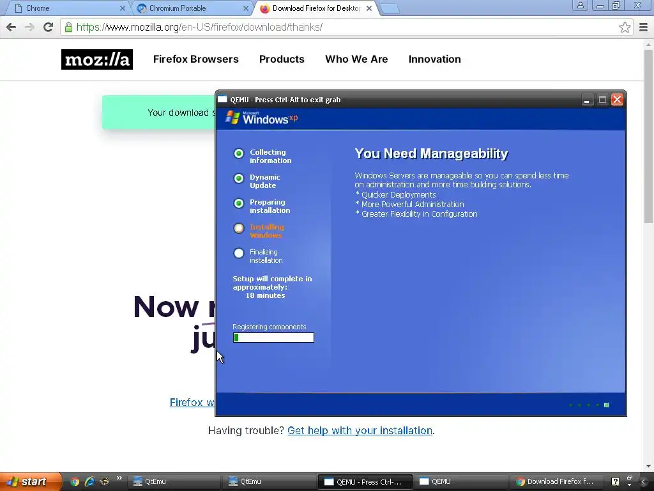654x491 pixels.
Task: Open the Products menu
Action: [282, 59]
